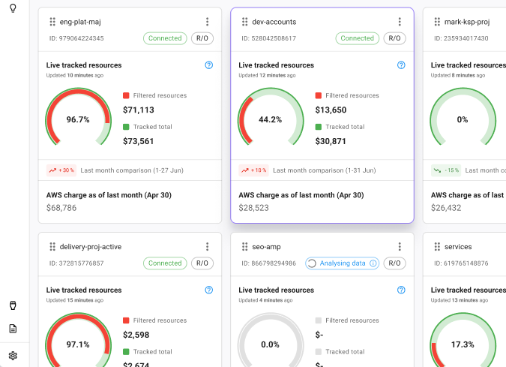Click red Filtered resources swatch on eng-plat-maj

tap(126, 95)
